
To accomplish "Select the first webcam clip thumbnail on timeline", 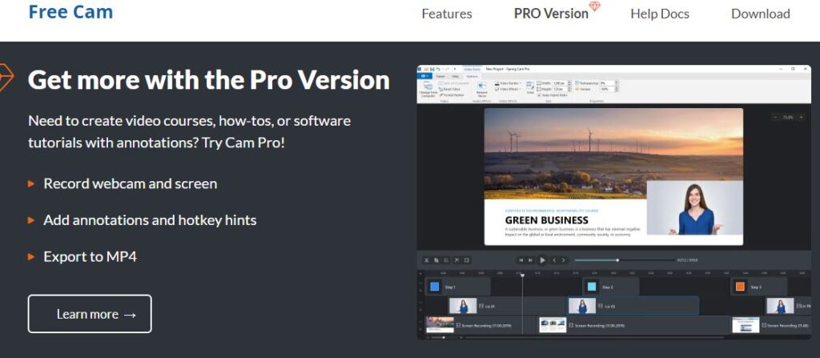I will pos(463,306).
